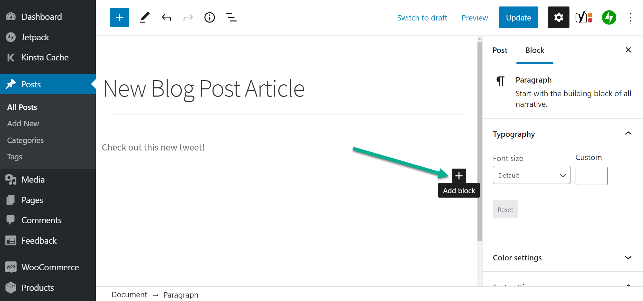Open the Jetpack panel icon
643x301 pixels.
tap(609, 17)
